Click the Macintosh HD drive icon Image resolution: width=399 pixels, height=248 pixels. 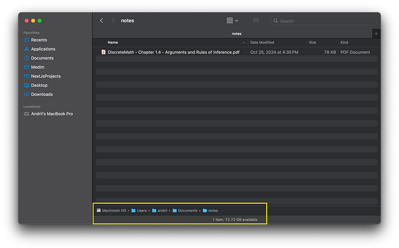click(99, 210)
